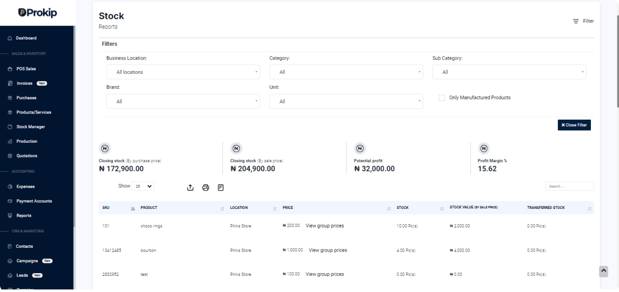The image size is (619, 292).
Task: Click the Dashboard home icon in sidebar
Action: click(10, 38)
